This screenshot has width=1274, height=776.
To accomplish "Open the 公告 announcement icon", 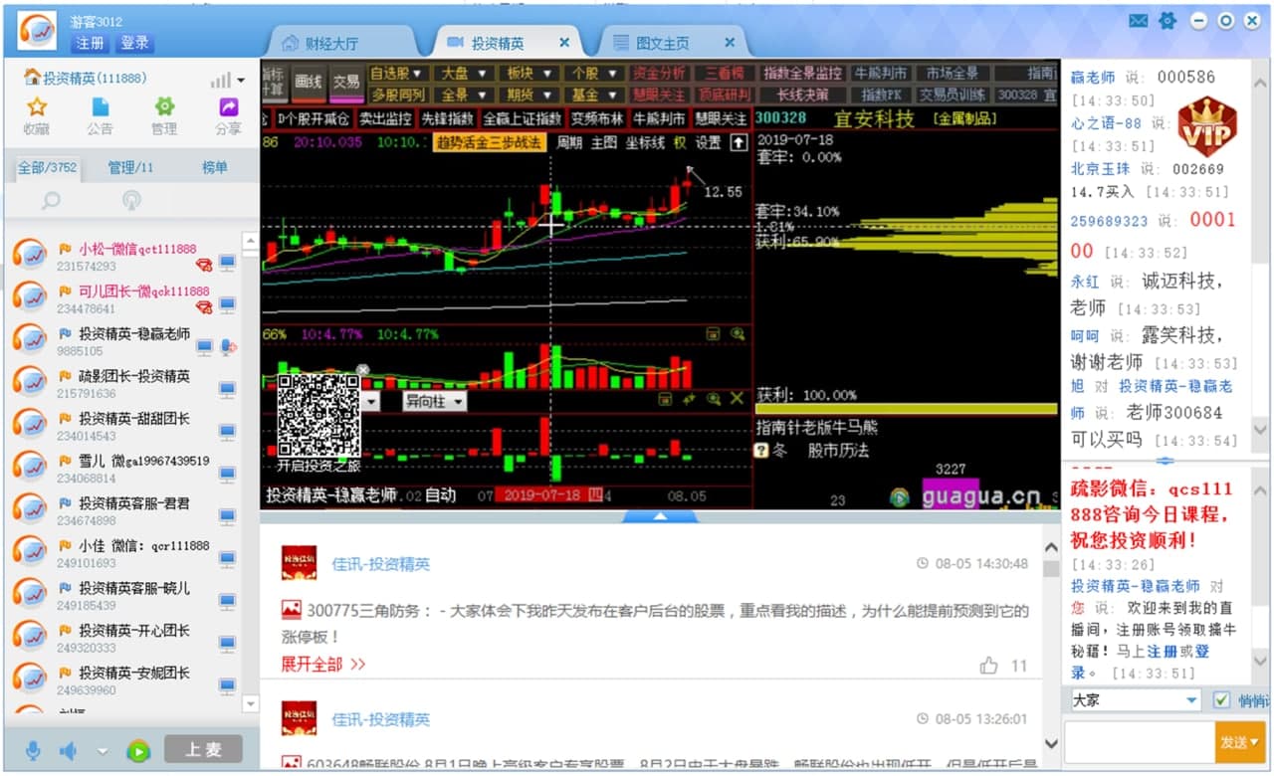I will (x=101, y=106).
